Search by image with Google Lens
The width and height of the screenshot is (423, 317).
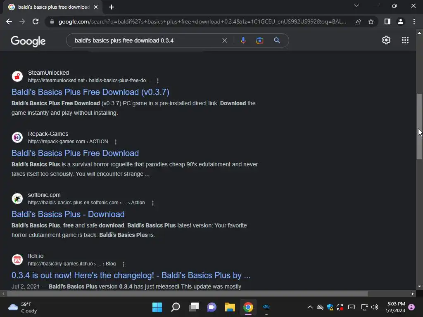(259, 40)
